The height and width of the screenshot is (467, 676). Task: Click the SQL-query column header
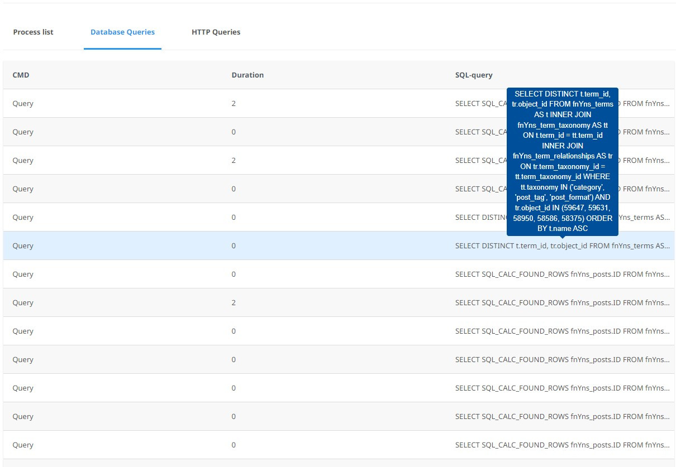pos(474,75)
